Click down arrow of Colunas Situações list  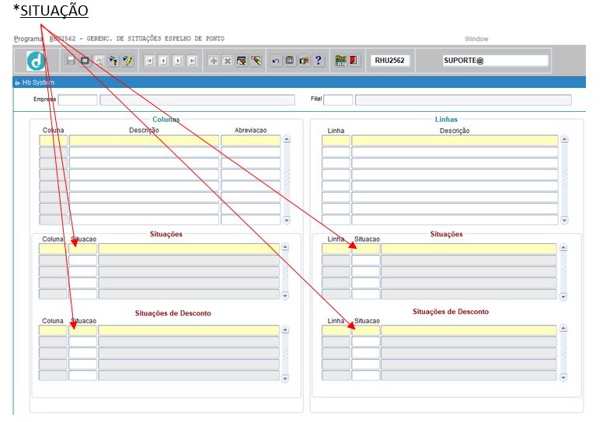click(x=285, y=295)
